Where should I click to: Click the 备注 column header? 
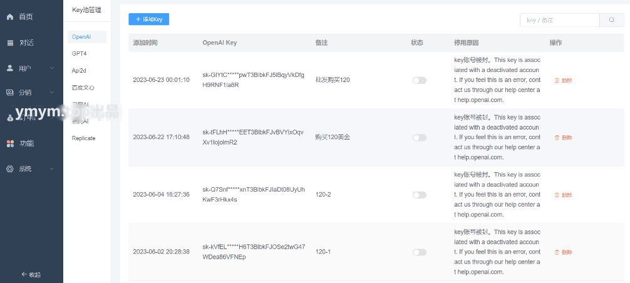coord(321,43)
